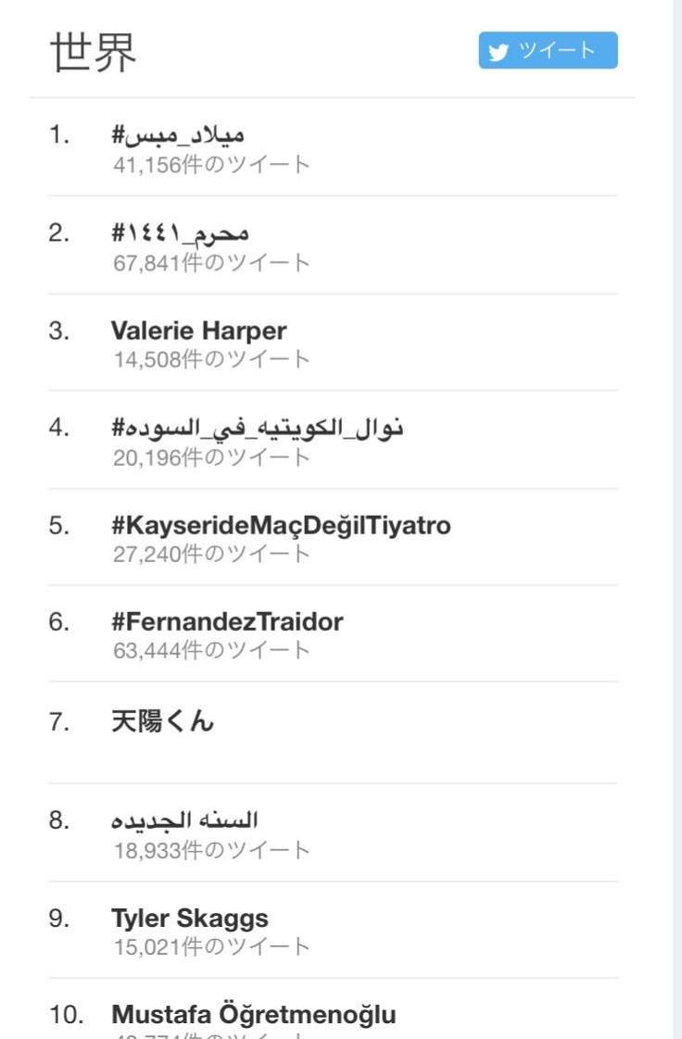The height and width of the screenshot is (1039, 682).
Task: Click the blue Tweet button
Action: point(549,50)
